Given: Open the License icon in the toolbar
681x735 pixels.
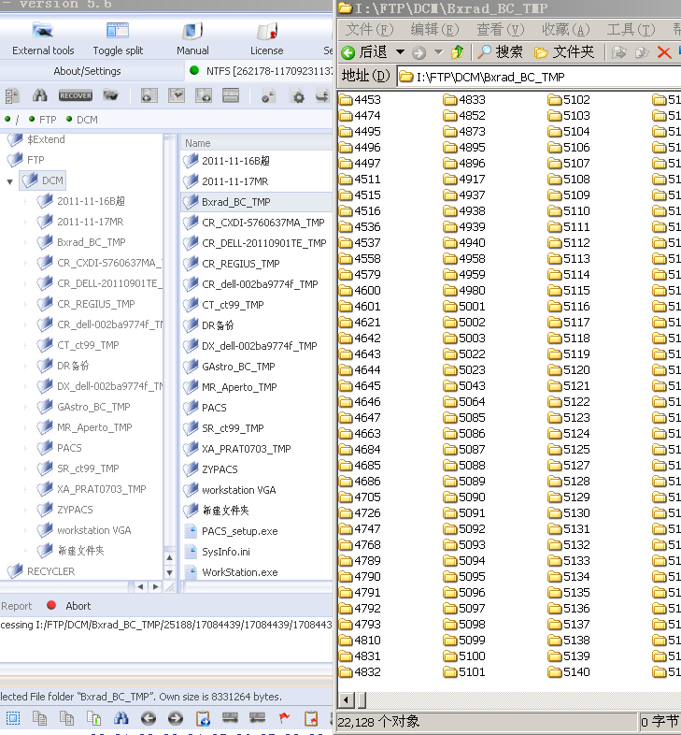Looking at the screenshot, I should 266,38.
